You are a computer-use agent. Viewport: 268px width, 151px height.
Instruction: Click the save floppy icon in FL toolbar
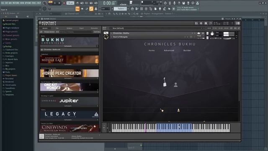(x=183, y=3)
